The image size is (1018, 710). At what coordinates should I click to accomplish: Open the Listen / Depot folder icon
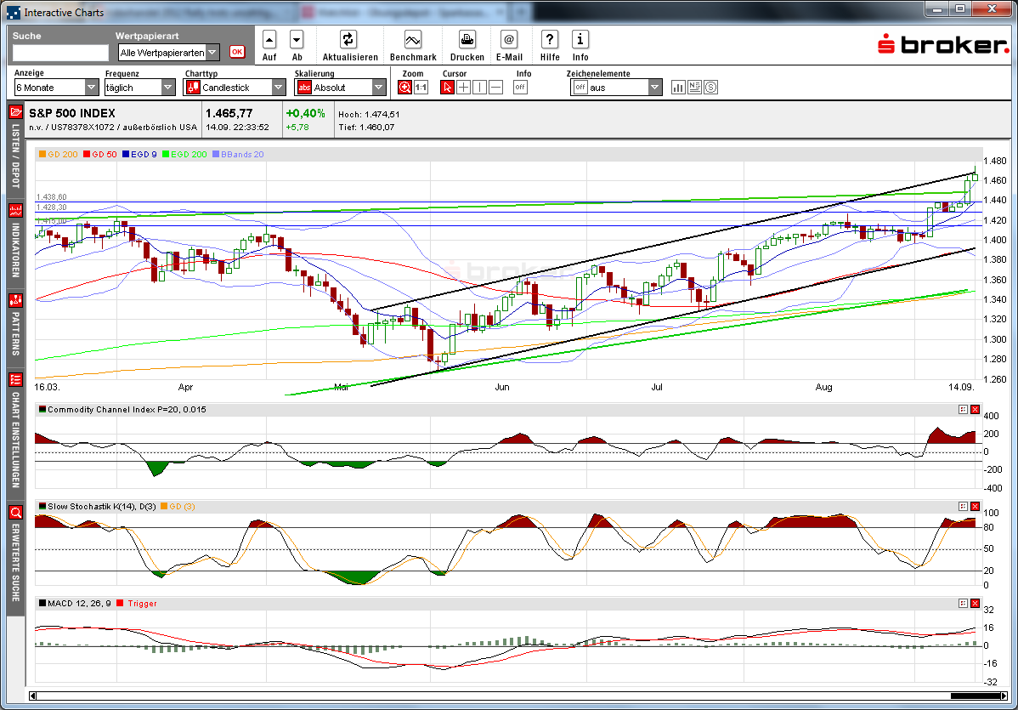(15, 111)
